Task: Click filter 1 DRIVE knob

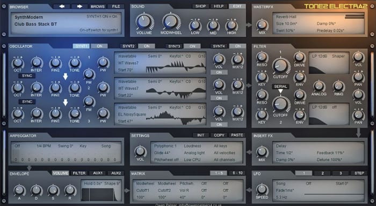Action: (x=300, y=57)
